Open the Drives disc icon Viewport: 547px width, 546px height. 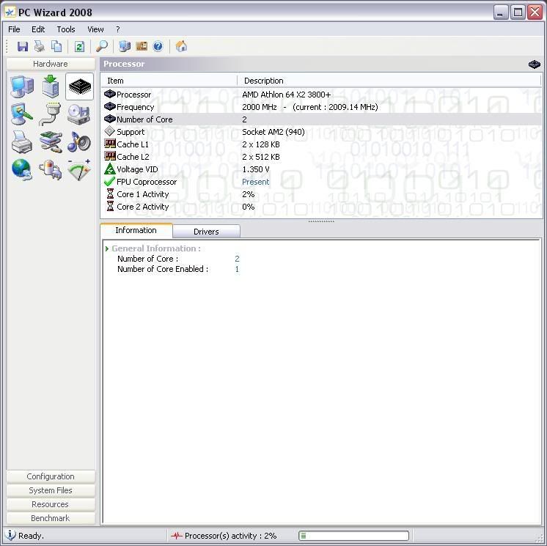79,114
